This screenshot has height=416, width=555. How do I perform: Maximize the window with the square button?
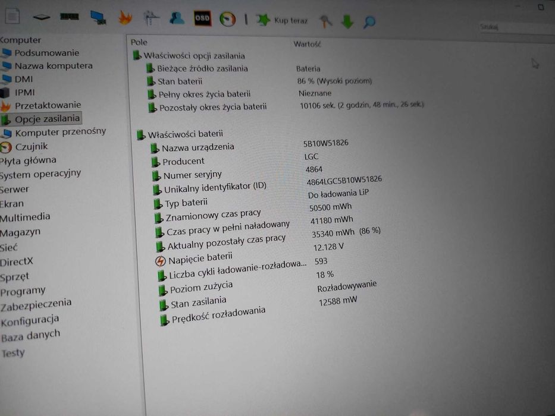(541, 7)
